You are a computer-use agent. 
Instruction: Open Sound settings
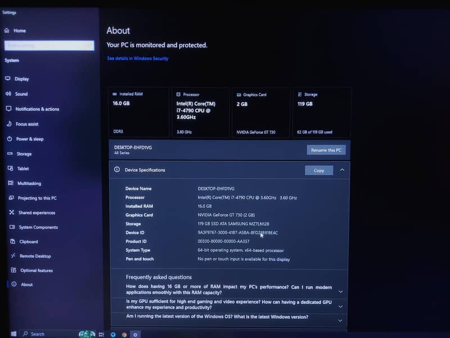[x=22, y=94]
